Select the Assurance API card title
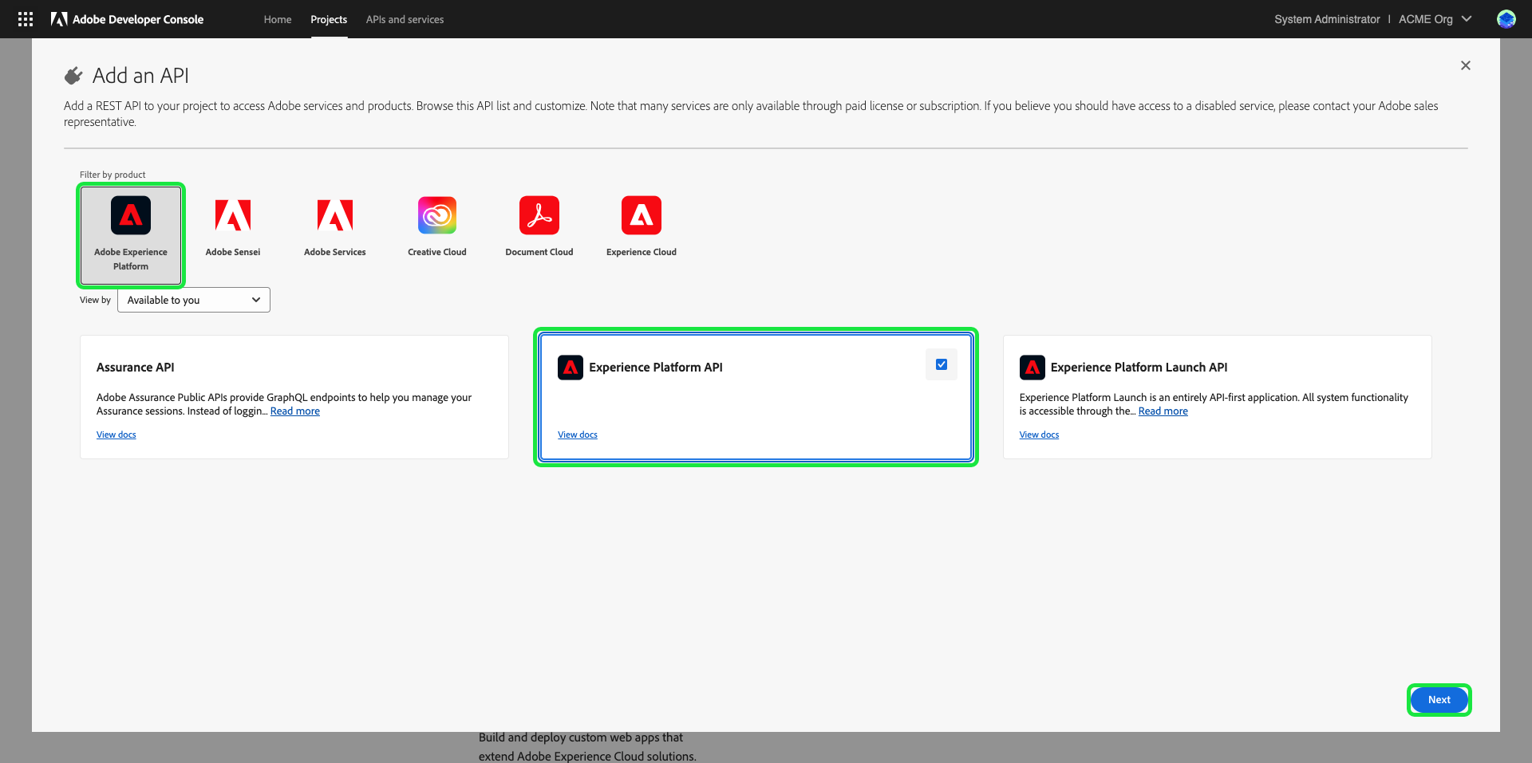This screenshot has width=1532, height=763. tap(136, 368)
